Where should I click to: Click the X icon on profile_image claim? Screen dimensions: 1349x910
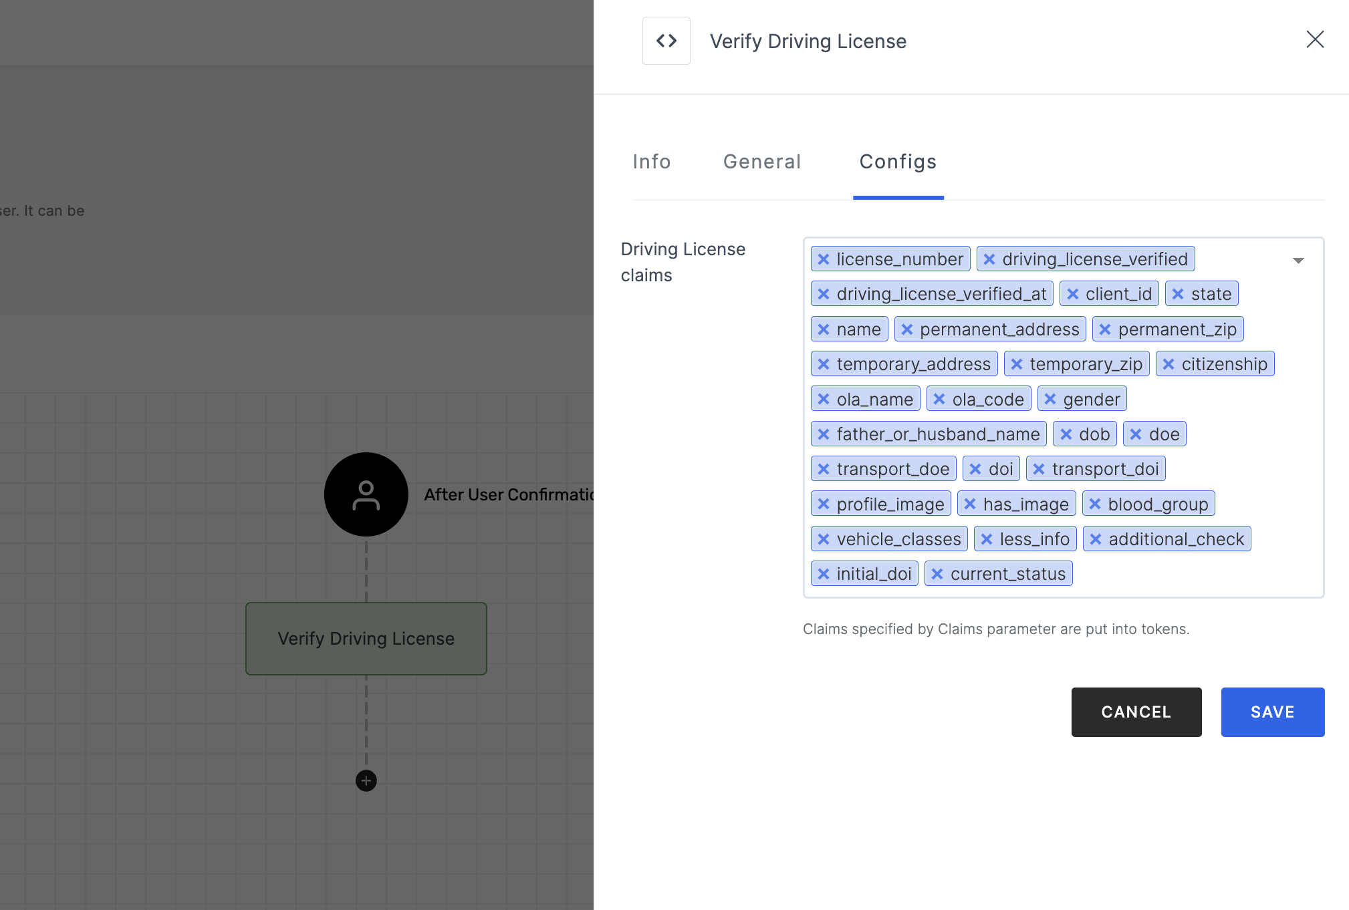[823, 504]
